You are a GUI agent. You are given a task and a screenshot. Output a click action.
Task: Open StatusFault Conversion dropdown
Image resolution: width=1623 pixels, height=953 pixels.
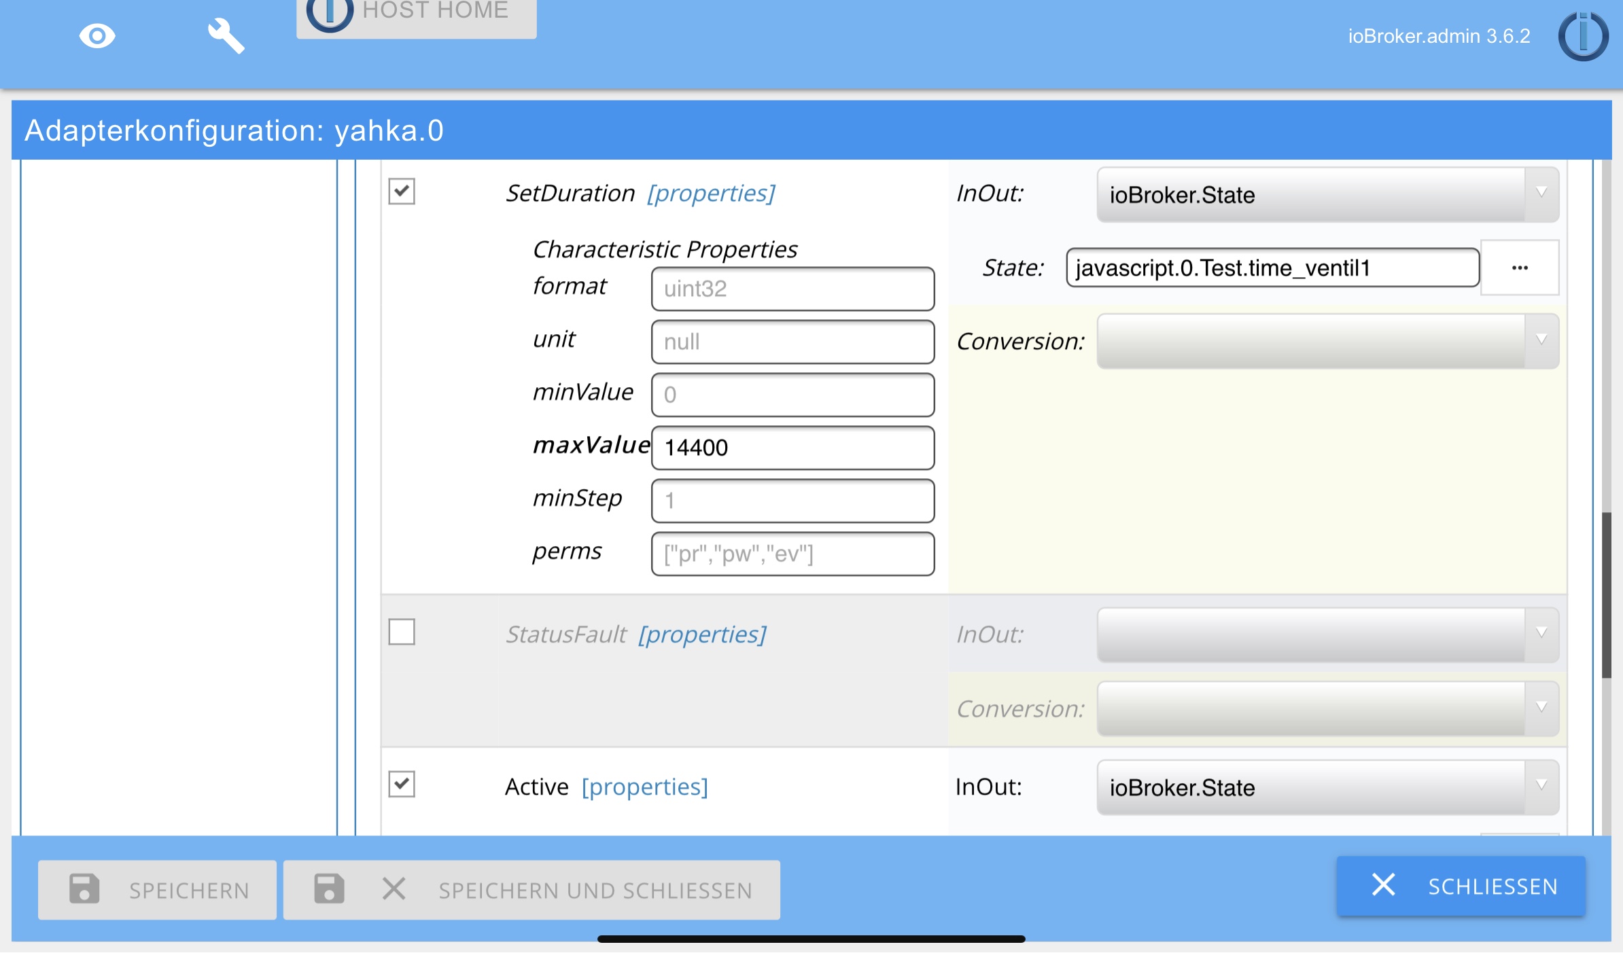tap(1327, 708)
